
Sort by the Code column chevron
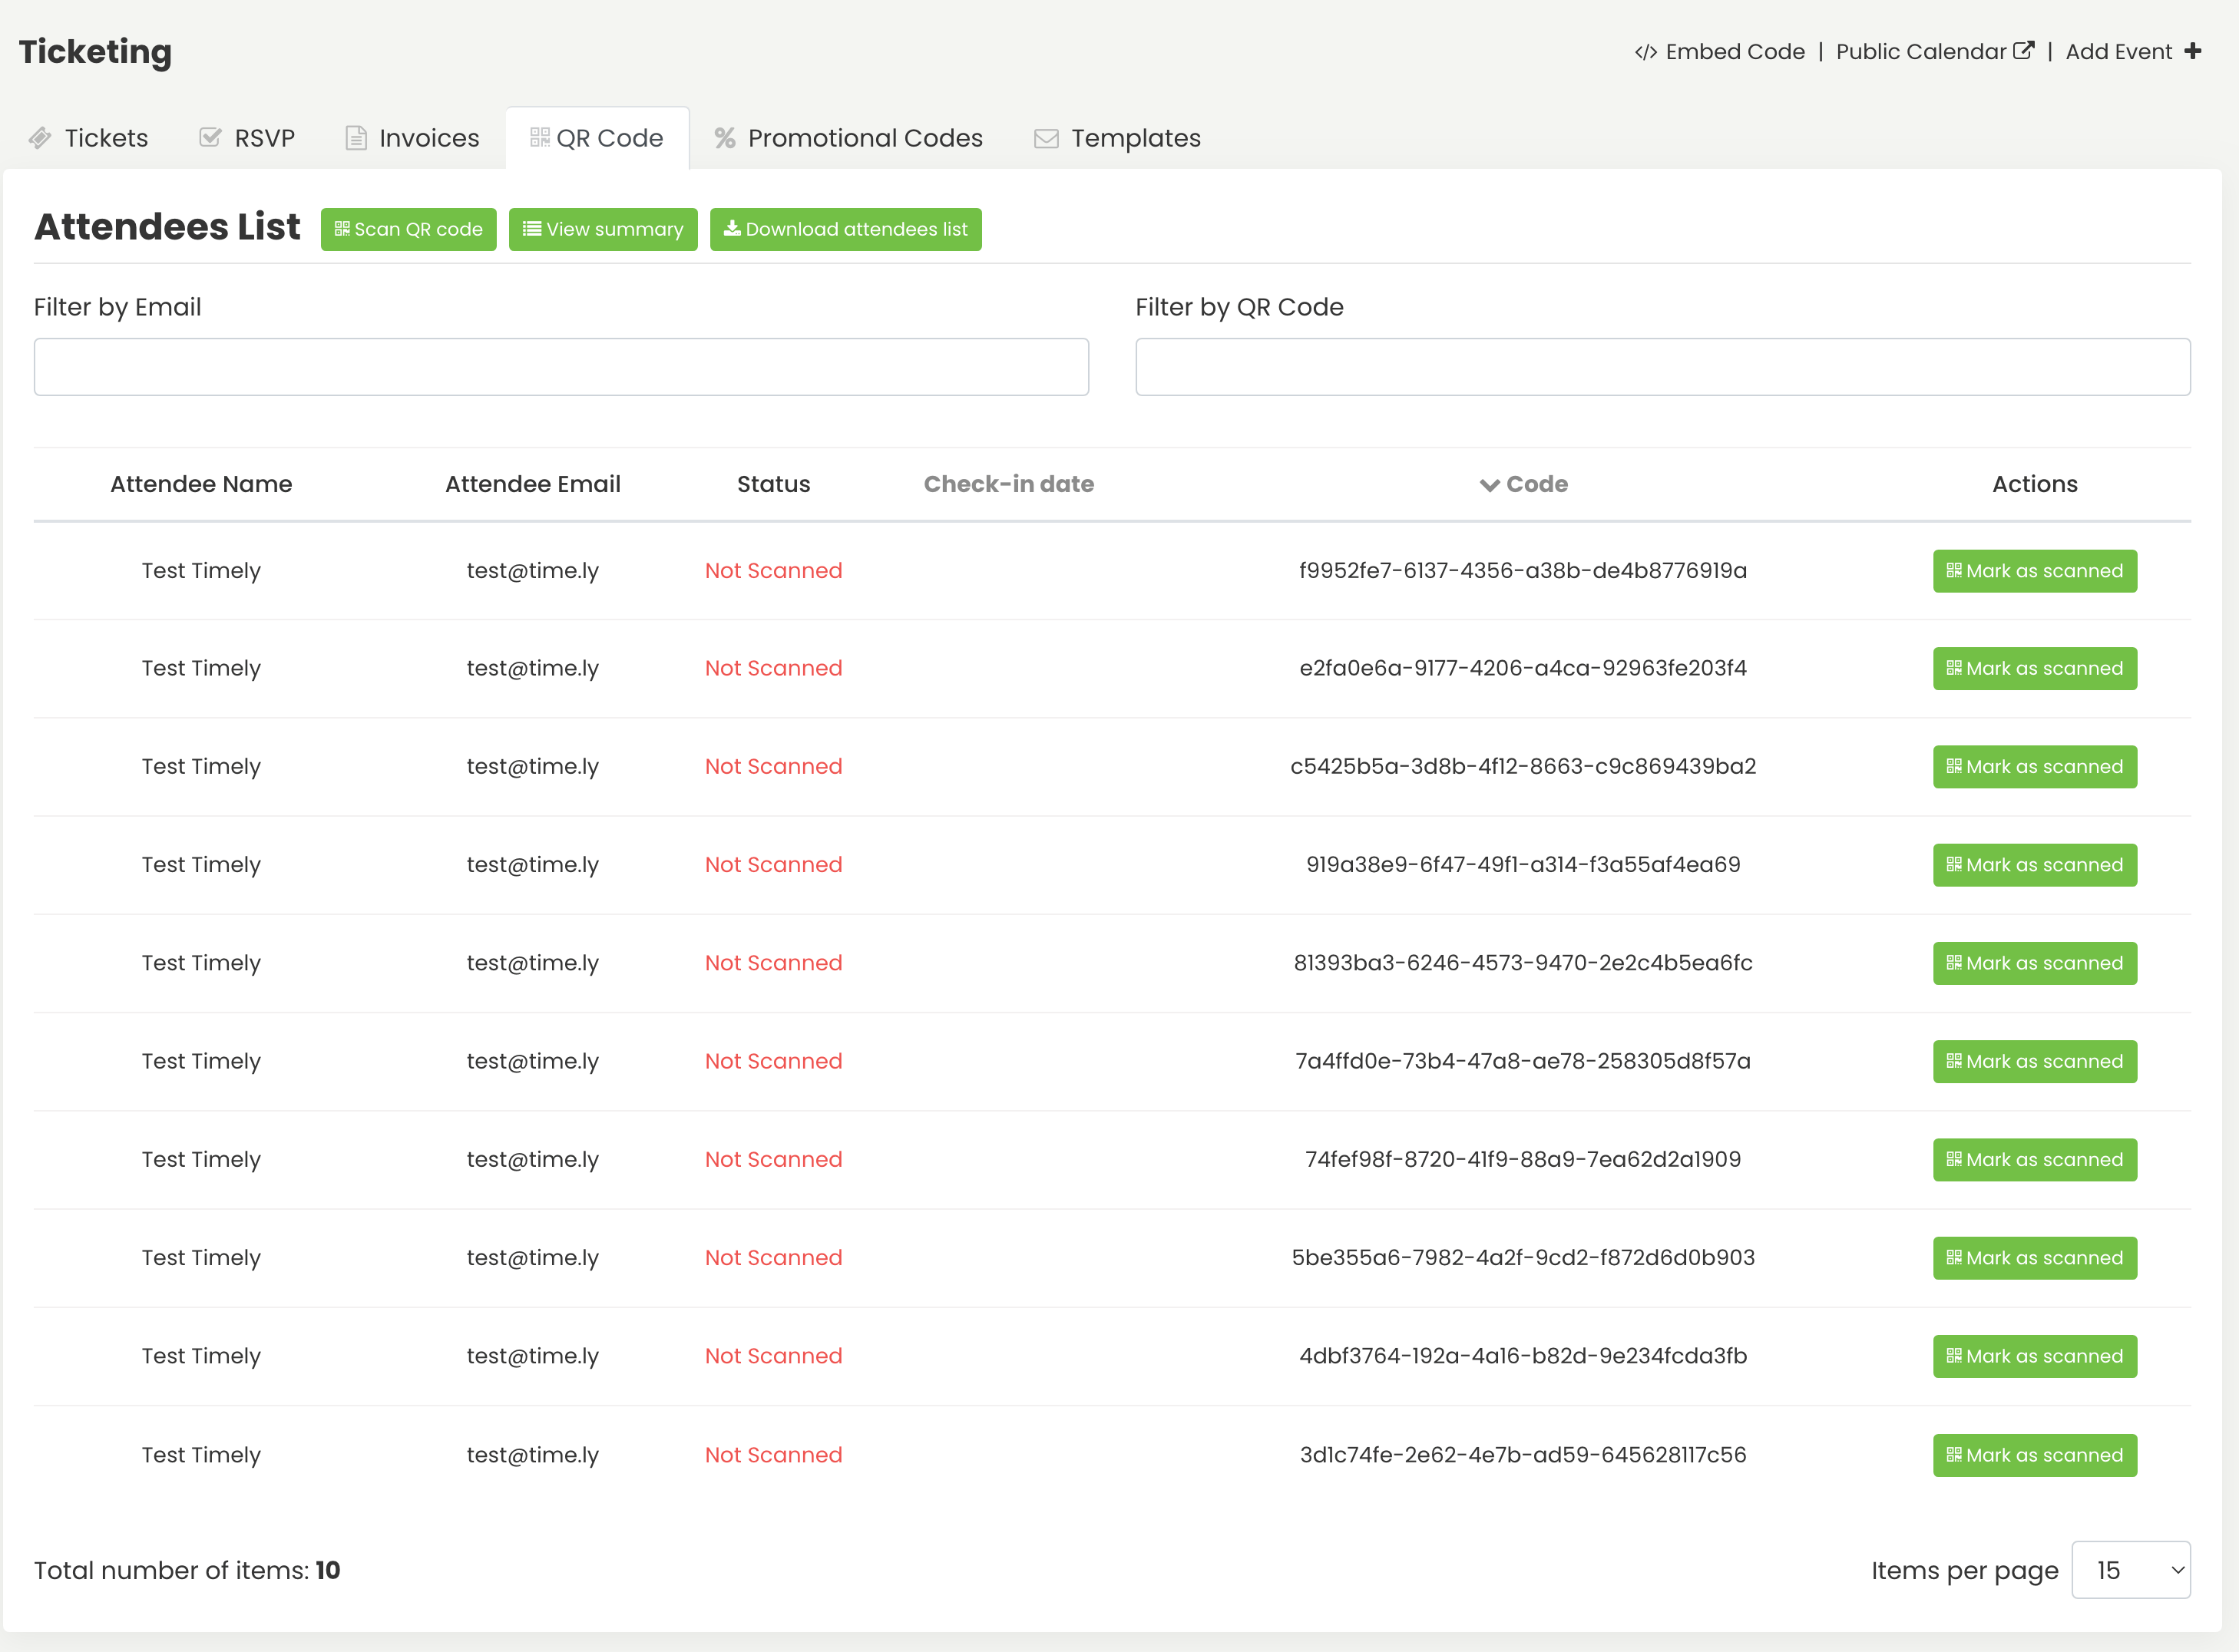(x=1489, y=485)
